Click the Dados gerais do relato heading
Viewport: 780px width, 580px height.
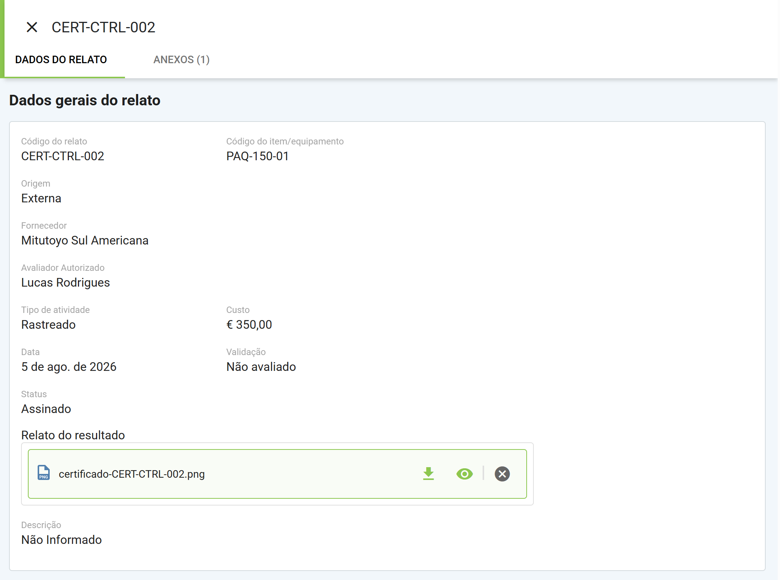point(85,100)
